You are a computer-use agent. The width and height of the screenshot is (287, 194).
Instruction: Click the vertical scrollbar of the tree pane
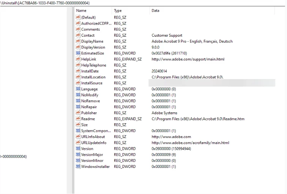[69, 100]
